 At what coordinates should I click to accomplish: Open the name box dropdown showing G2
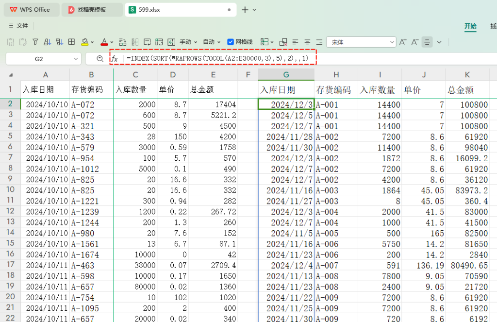click(x=75, y=59)
